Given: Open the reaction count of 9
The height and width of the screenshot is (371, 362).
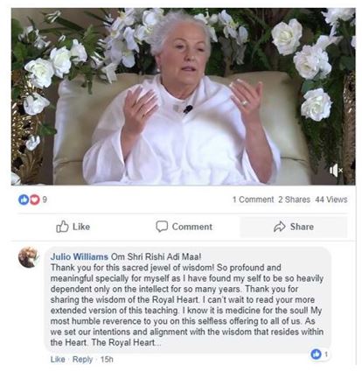Looking at the screenshot, I should (45, 199).
